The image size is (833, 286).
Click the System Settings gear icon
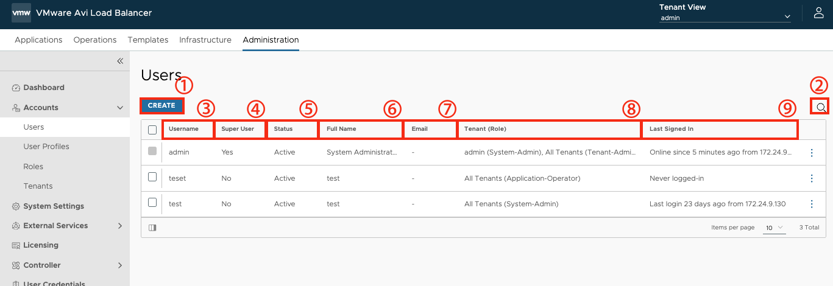pos(16,206)
